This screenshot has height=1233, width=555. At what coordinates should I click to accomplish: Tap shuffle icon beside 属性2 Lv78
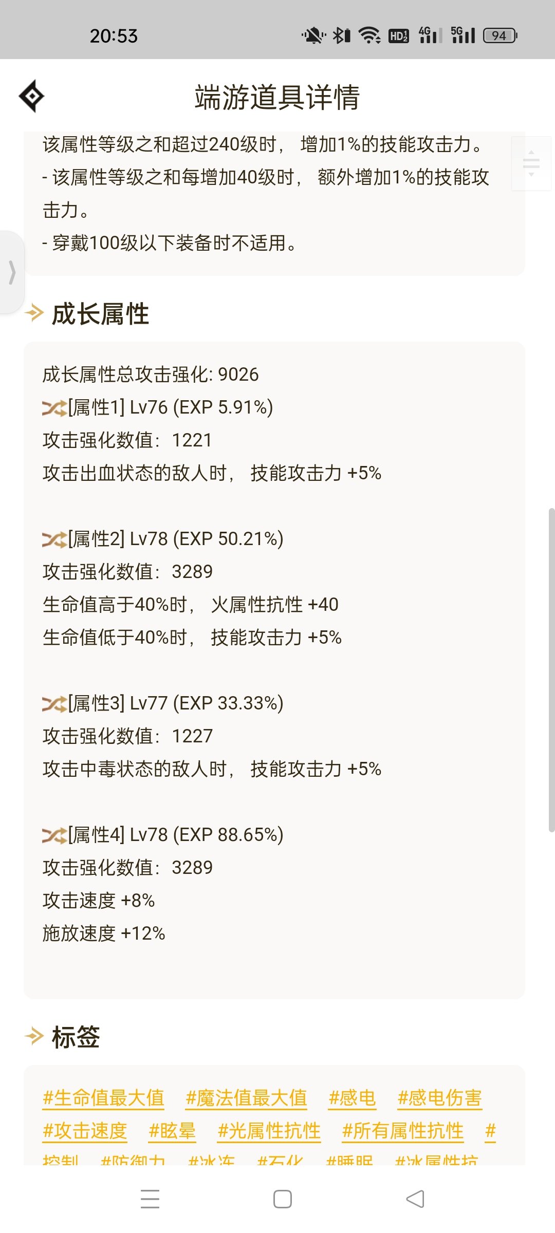(x=54, y=539)
